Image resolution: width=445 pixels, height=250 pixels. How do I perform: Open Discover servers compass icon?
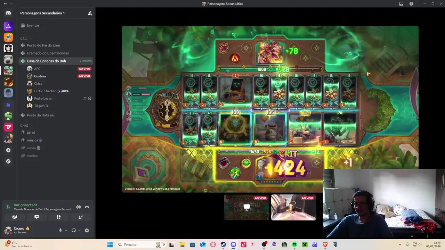(8, 161)
